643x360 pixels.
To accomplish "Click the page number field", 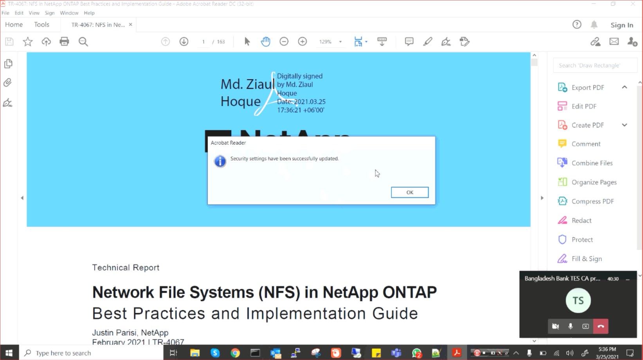I will (x=204, y=41).
